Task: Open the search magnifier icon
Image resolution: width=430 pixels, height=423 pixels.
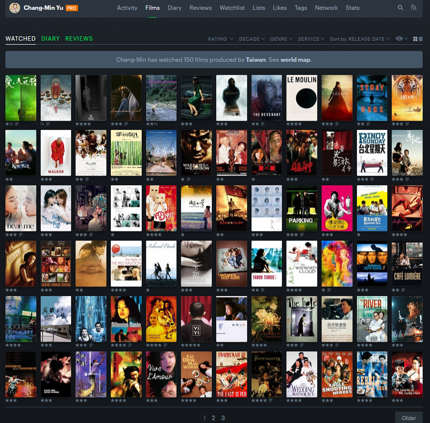Action: pos(401,8)
